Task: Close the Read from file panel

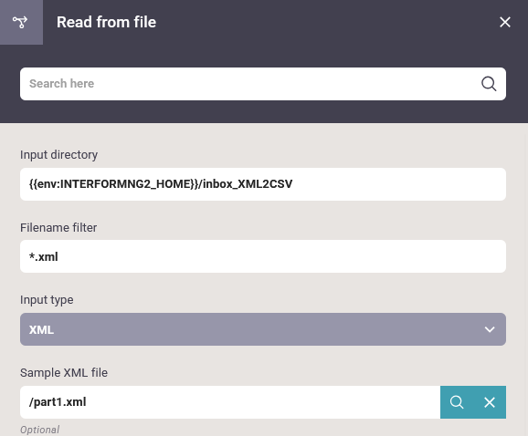Action: coord(505,22)
